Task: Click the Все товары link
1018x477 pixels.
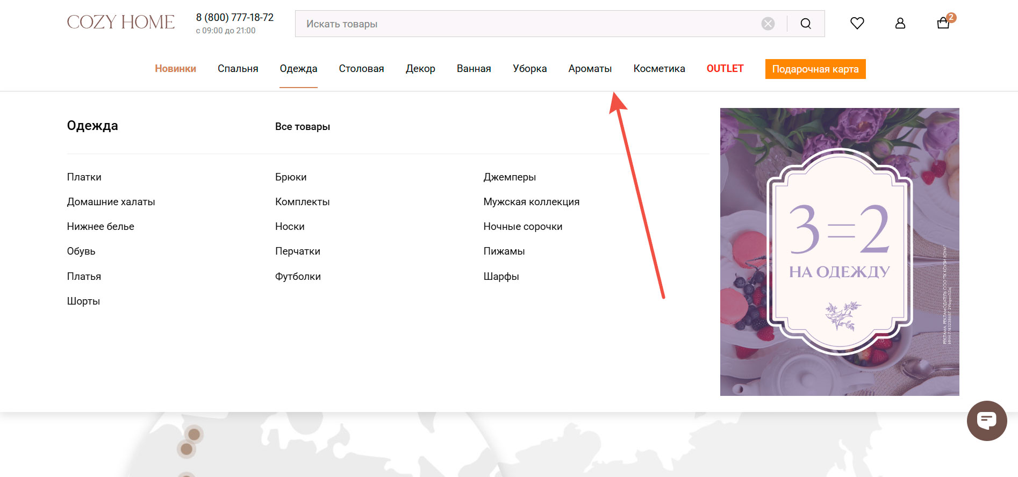Action: click(303, 127)
